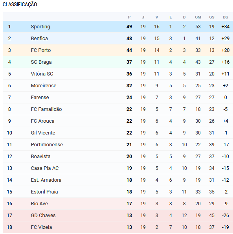This screenshot has width=233, height=234.
Task: Select the FC Porto team name
Action: 41,50
